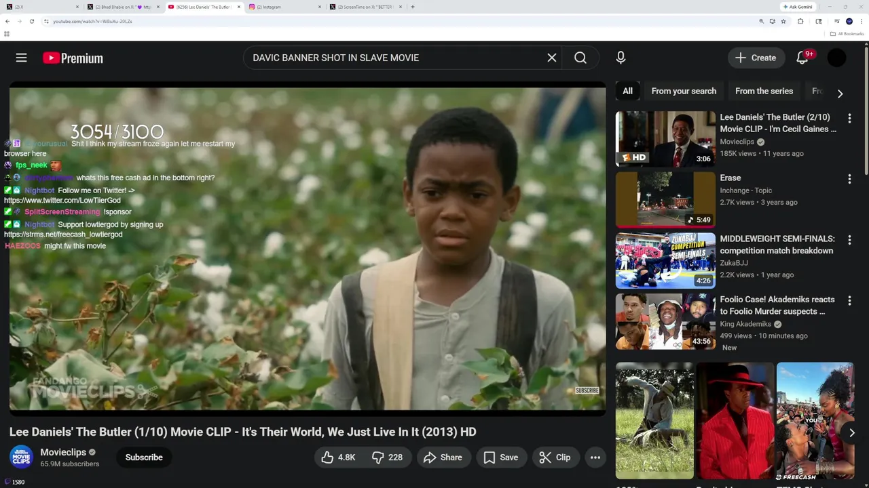The image size is (869, 488).
Task: Subscribe to the Movieclips channel
Action: pyautogui.click(x=144, y=457)
